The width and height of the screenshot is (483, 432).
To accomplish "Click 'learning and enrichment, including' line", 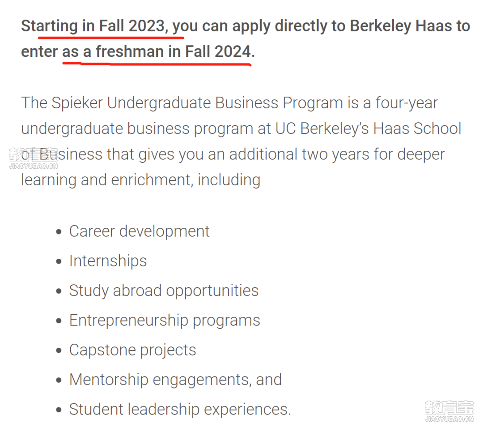I will [x=141, y=180].
